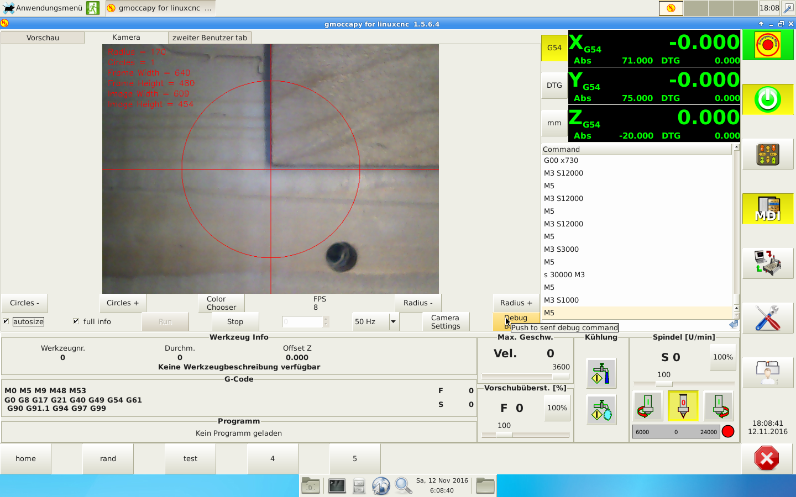The image size is (796, 497).
Task: Open the Color Chooser
Action: point(221,303)
